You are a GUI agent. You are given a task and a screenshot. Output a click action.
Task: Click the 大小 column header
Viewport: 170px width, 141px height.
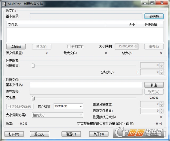coord(121,24)
